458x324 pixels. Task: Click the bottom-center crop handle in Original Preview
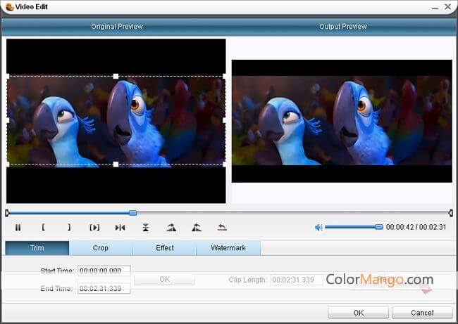tap(116, 164)
